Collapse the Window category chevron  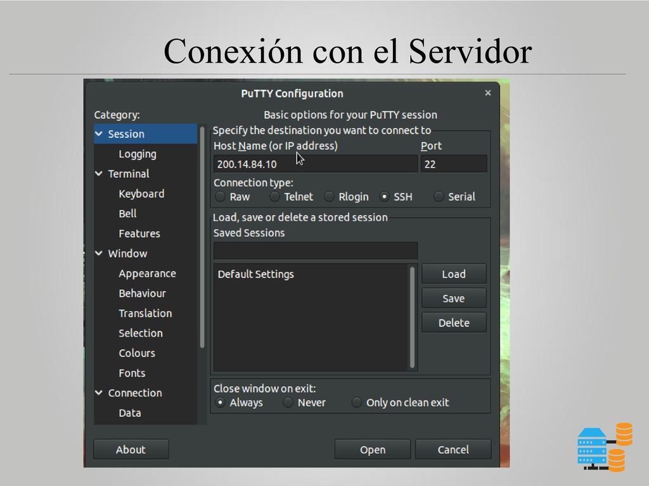(x=99, y=253)
